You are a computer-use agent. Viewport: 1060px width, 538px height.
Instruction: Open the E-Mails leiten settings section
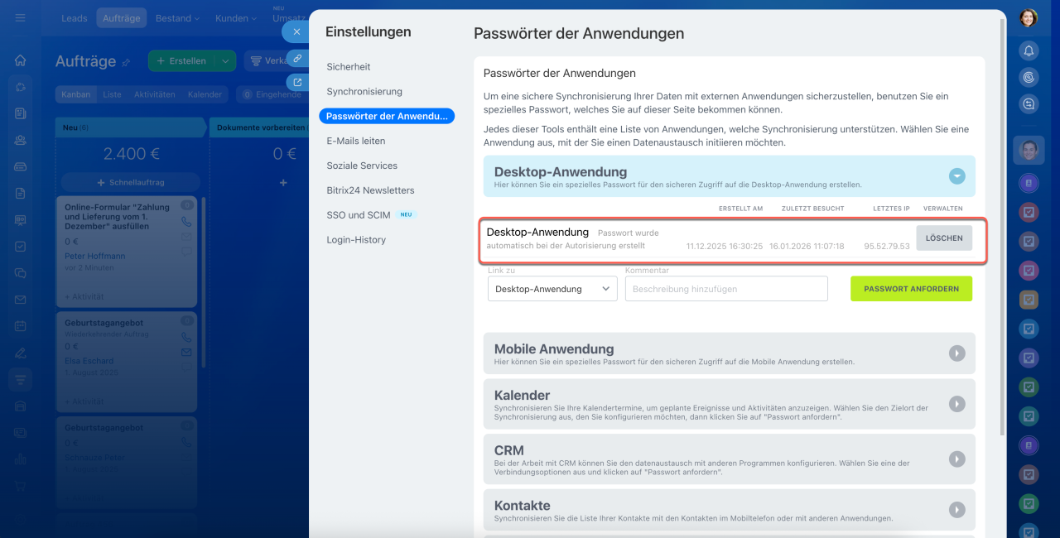[x=356, y=141]
